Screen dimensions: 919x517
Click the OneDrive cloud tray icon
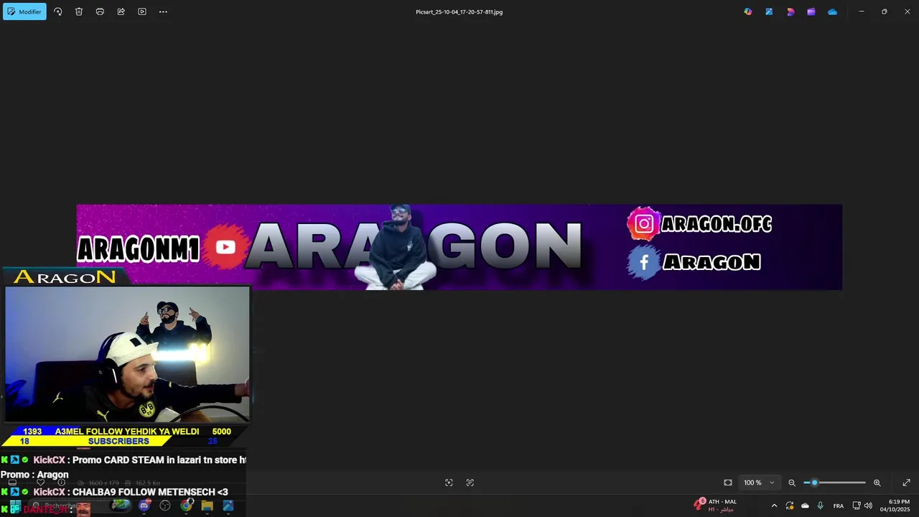point(805,506)
